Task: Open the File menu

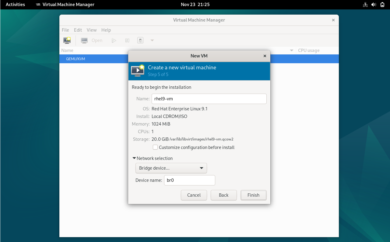Action: coord(65,30)
